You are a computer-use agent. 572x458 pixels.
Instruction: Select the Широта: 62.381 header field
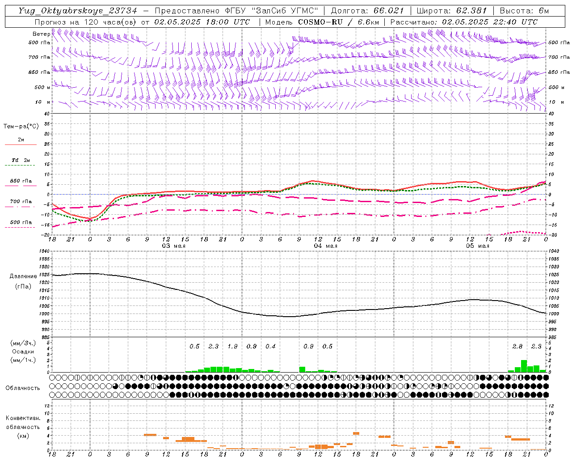point(451,11)
